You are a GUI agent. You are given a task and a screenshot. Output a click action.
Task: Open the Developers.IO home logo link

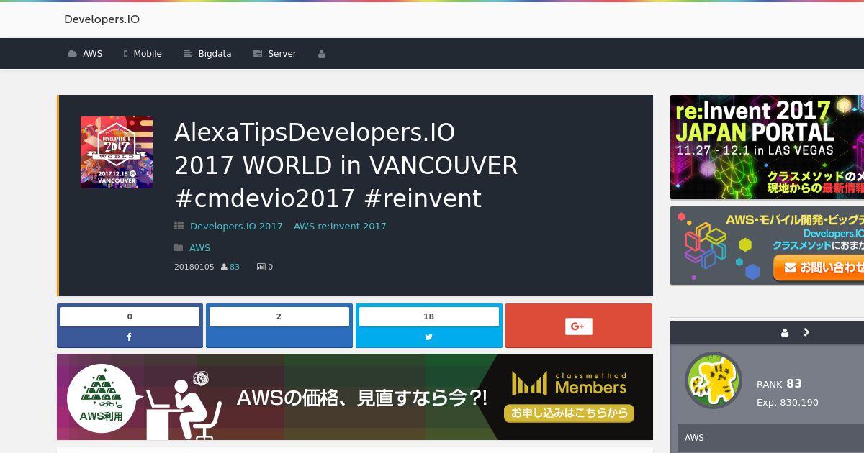click(102, 19)
